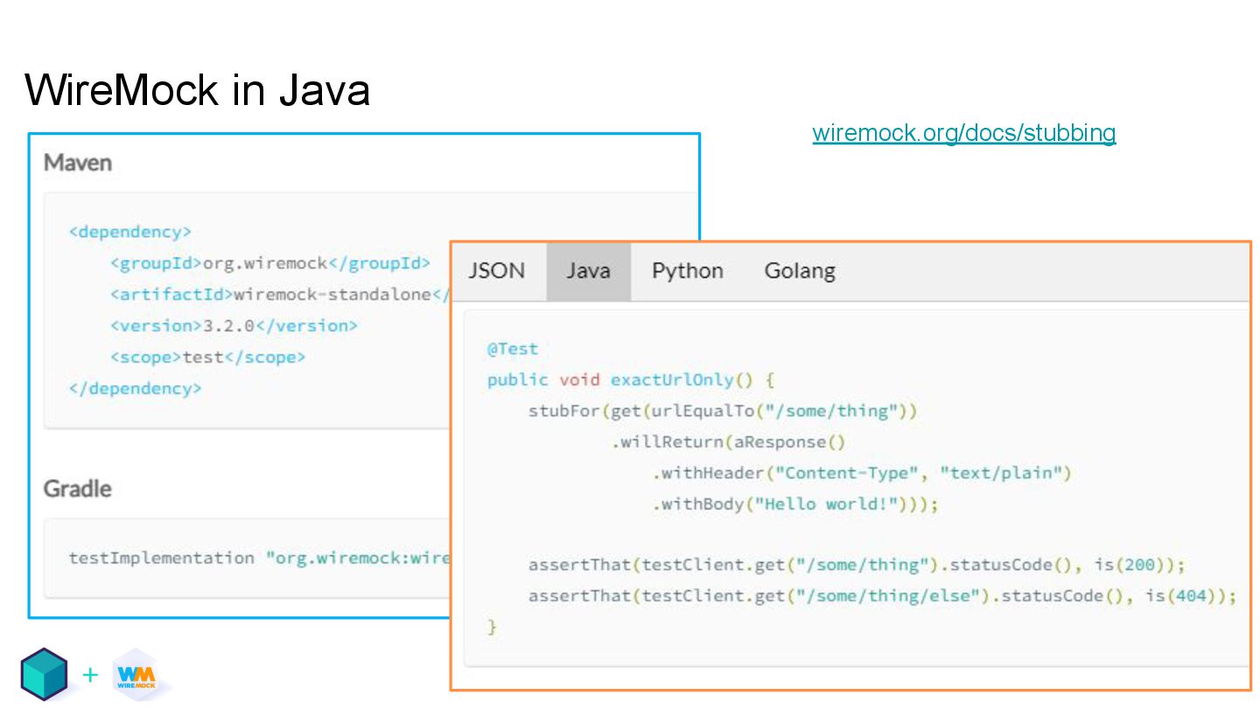The image size is (1260, 709).
Task: Click the teal cube logo icon
Action: point(44,674)
